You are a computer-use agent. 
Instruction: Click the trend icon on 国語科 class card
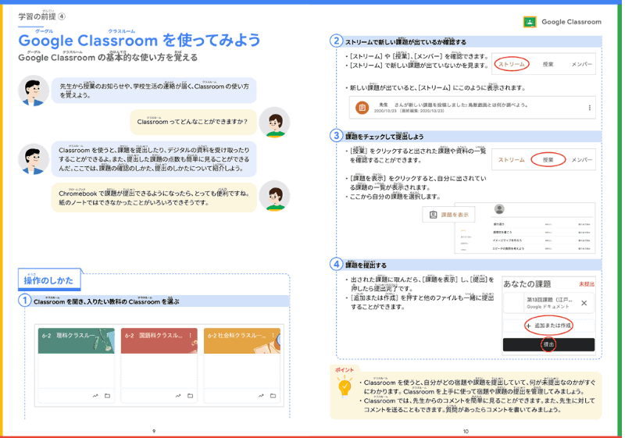pos(178,396)
